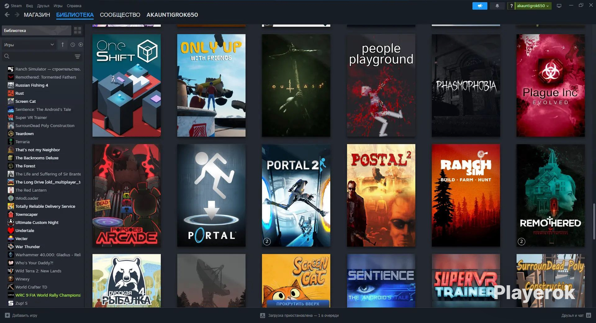Open the Outlast II game cover
This screenshot has width=596, height=323.
296,85
